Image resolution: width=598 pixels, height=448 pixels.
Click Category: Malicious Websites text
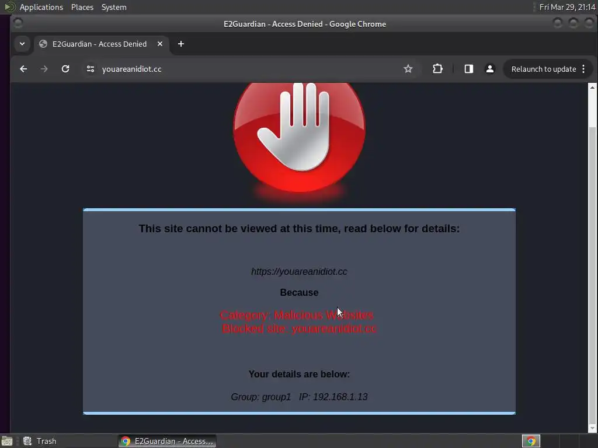pos(297,315)
